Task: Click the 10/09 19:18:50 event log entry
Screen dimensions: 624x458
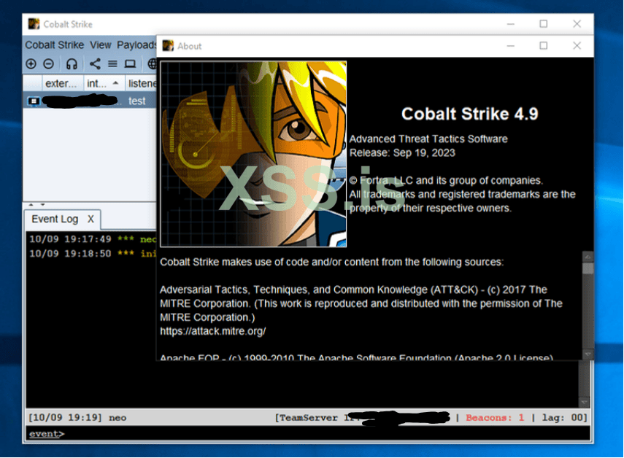Action: click(93, 254)
